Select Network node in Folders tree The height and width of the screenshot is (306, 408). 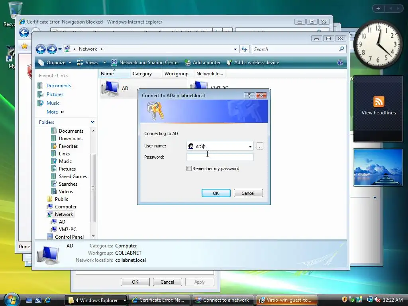click(x=64, y=214)
